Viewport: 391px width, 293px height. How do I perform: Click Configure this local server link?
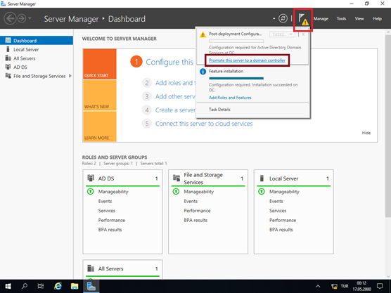point(169,62)
